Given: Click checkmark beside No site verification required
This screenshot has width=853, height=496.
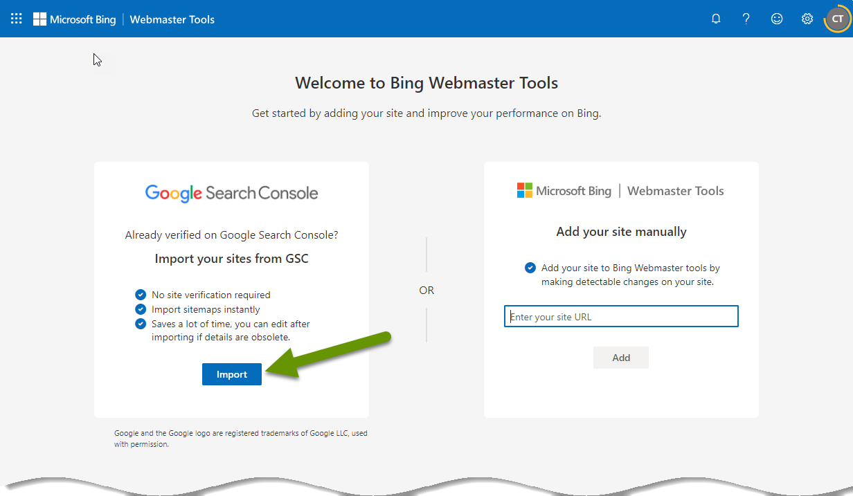Looking at the screenshot, I should pyautogui.click(x=141, y=295).
